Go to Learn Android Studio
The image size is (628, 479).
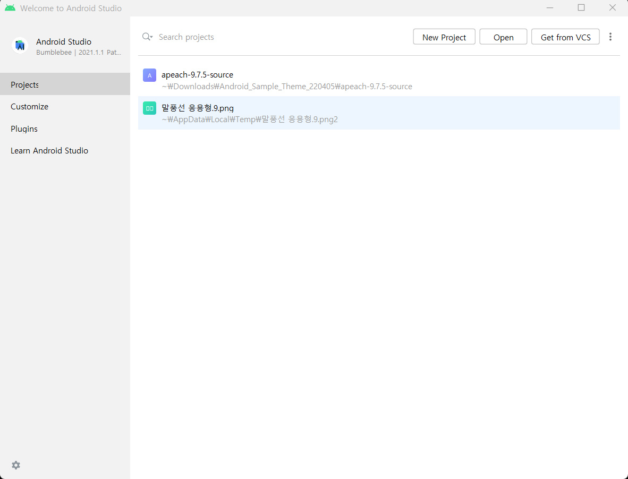point(65,150)
